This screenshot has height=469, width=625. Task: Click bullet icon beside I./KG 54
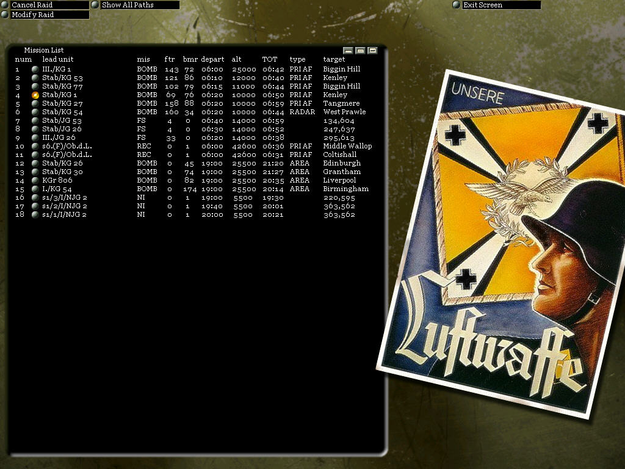pyautogui.click(x=35, y=189)
